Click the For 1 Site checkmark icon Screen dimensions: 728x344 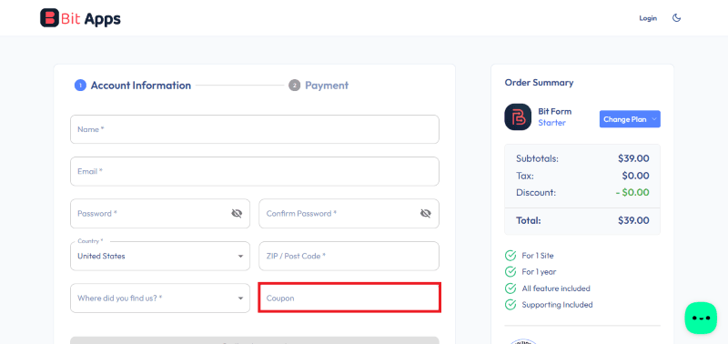(x=511, y=256)
